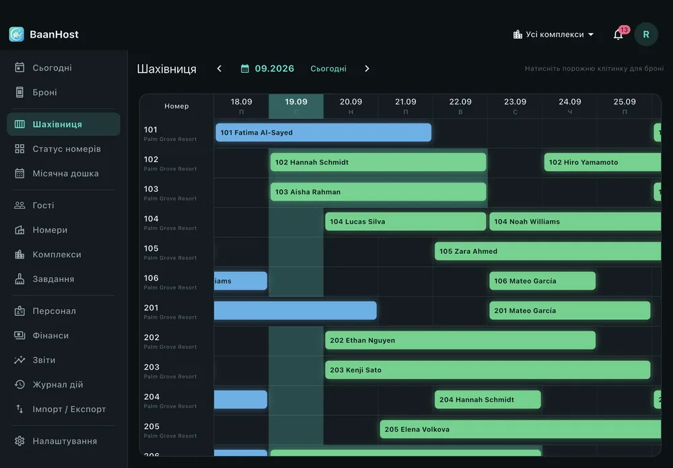Open Журнал дій history
This screenshot has height=468, width=673.
(x=63, y=385)
